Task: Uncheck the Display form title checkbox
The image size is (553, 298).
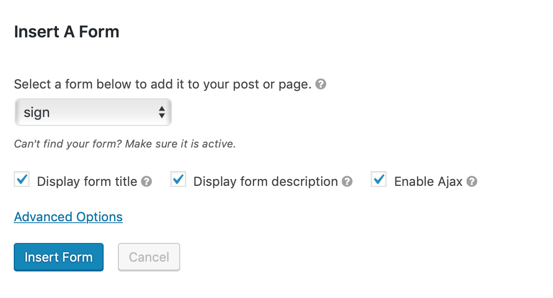Action: coord(22,179)
